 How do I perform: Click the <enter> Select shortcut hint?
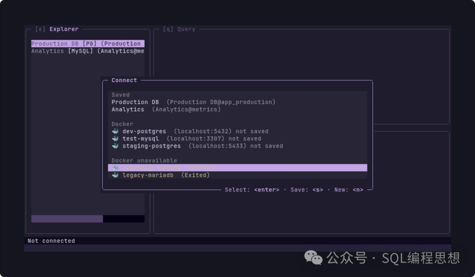[x=267, y=190]
